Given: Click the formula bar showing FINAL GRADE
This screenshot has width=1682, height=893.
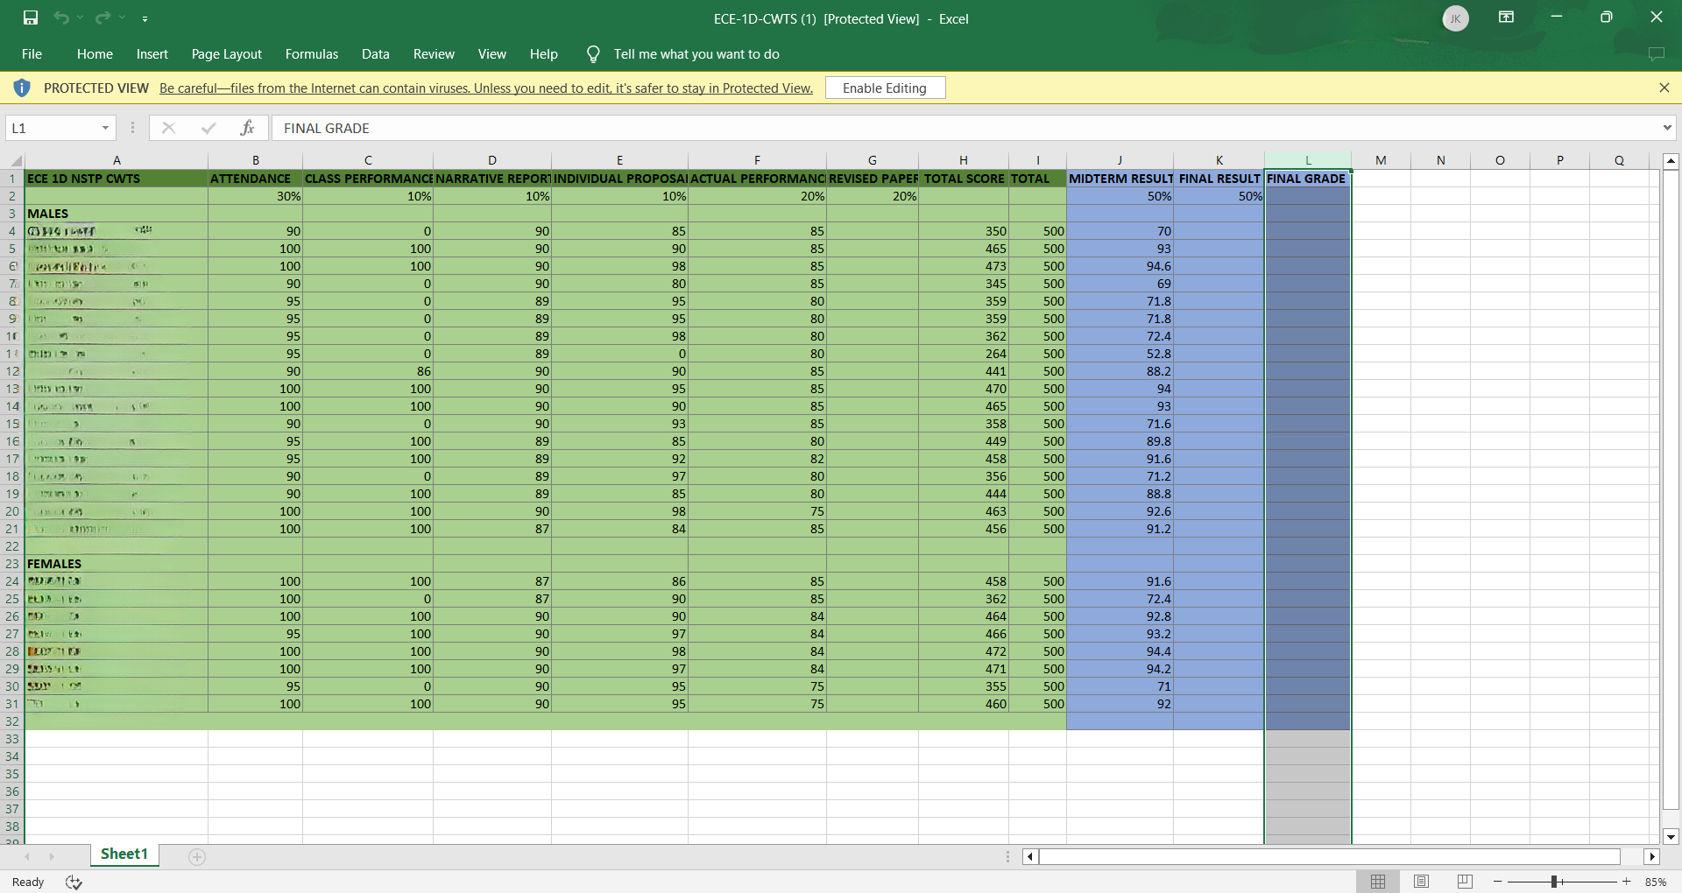Looking at the screenshot, I should coord(964,128).
